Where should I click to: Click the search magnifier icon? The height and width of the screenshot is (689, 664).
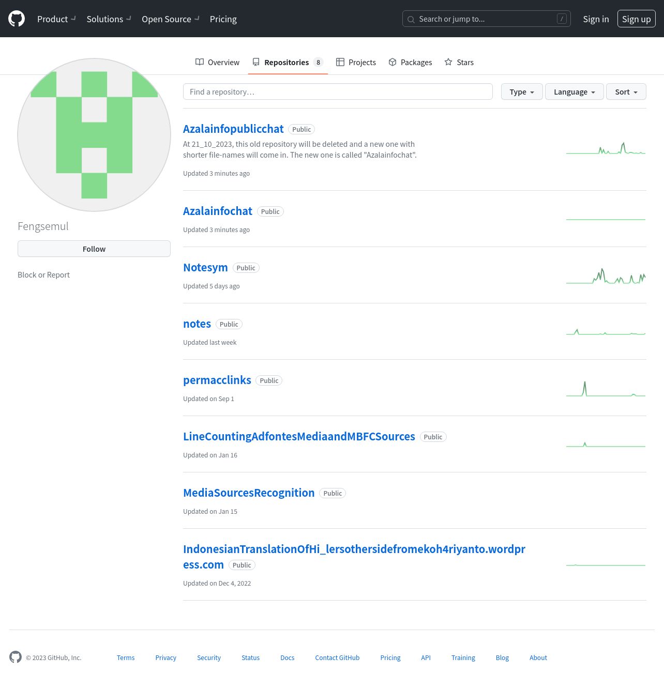411,20
